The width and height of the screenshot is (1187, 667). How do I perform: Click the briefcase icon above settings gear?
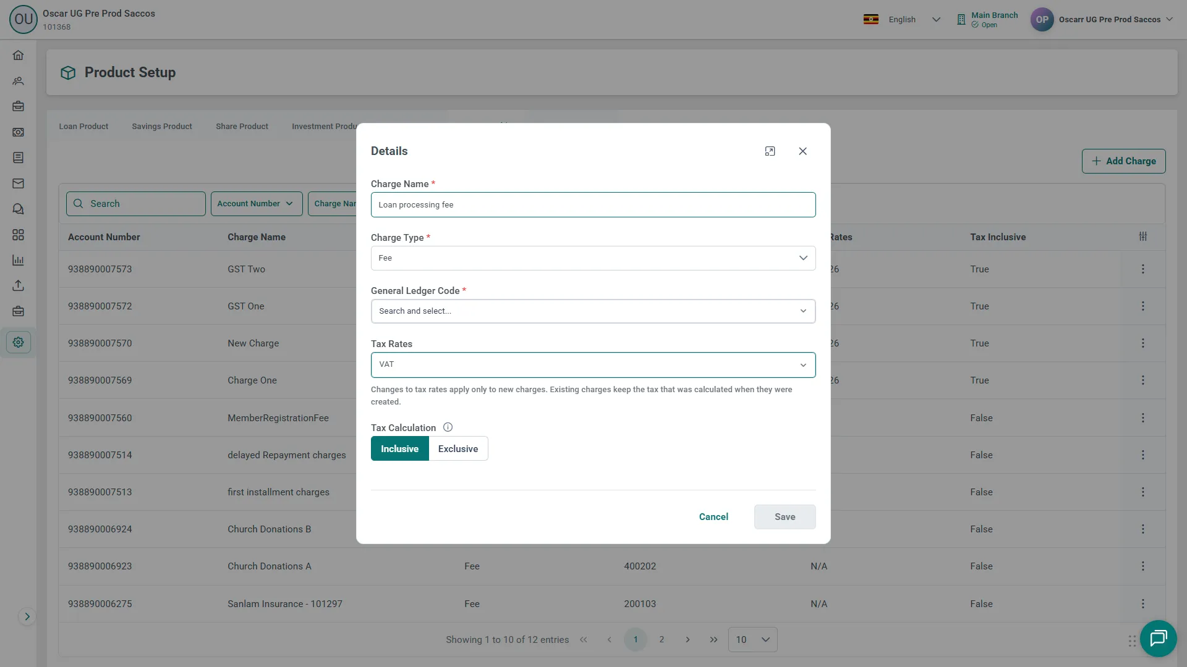[x=18, y=311]
